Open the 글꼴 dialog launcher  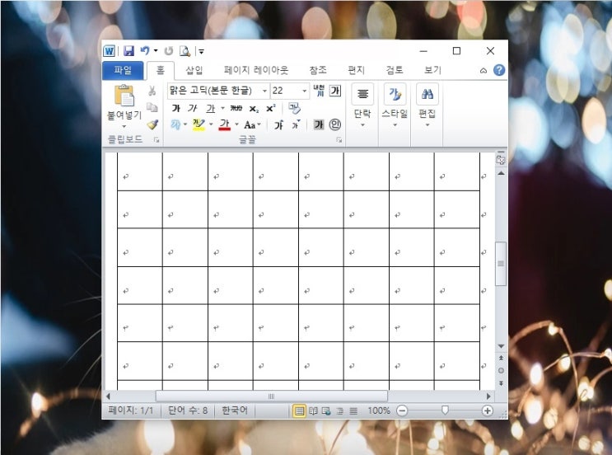pos(339,140)
